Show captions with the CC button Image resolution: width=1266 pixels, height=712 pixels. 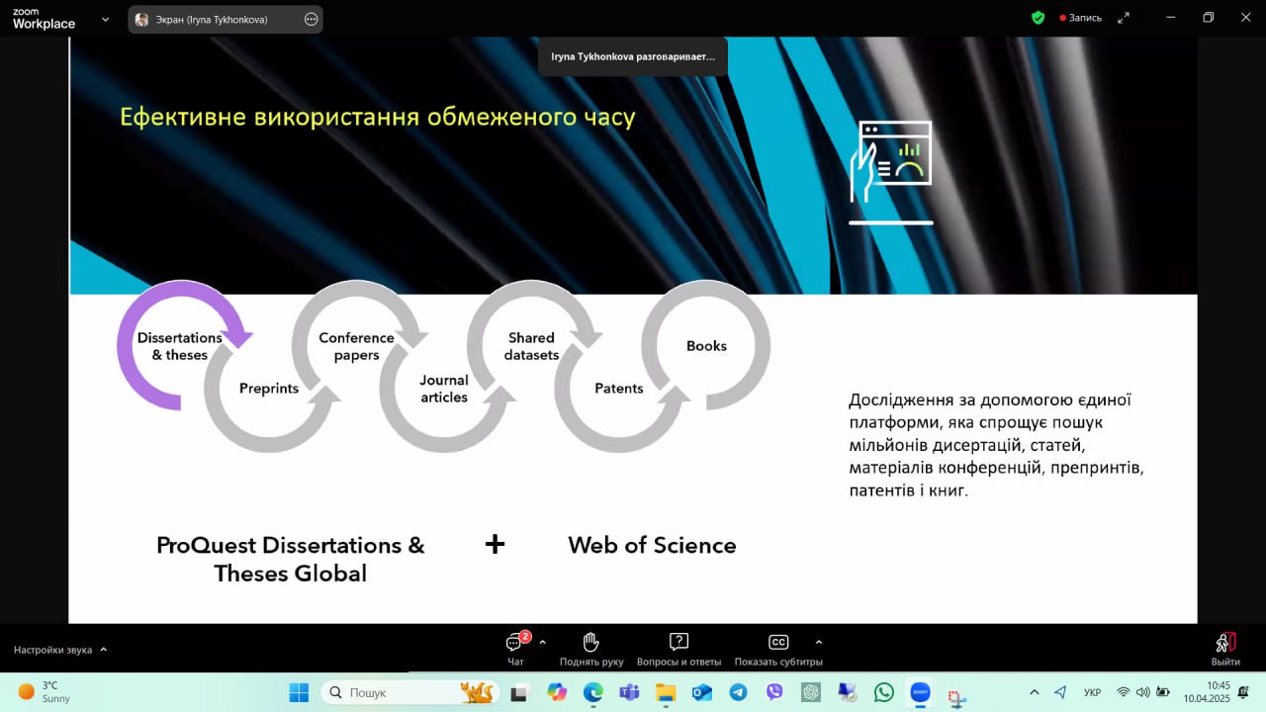pyautogui.click(x=778, y=650)
